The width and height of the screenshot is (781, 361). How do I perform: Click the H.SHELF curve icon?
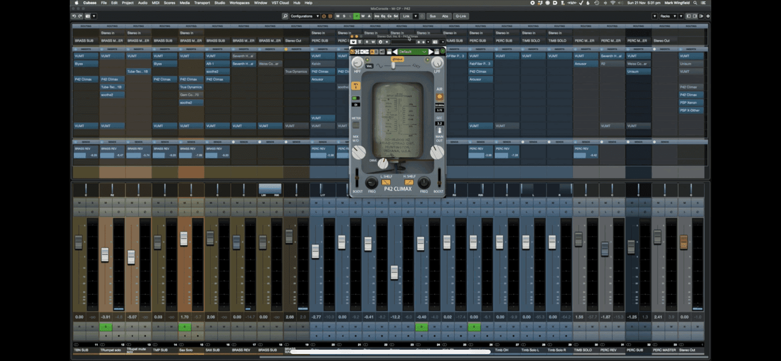tap(409, 182)
